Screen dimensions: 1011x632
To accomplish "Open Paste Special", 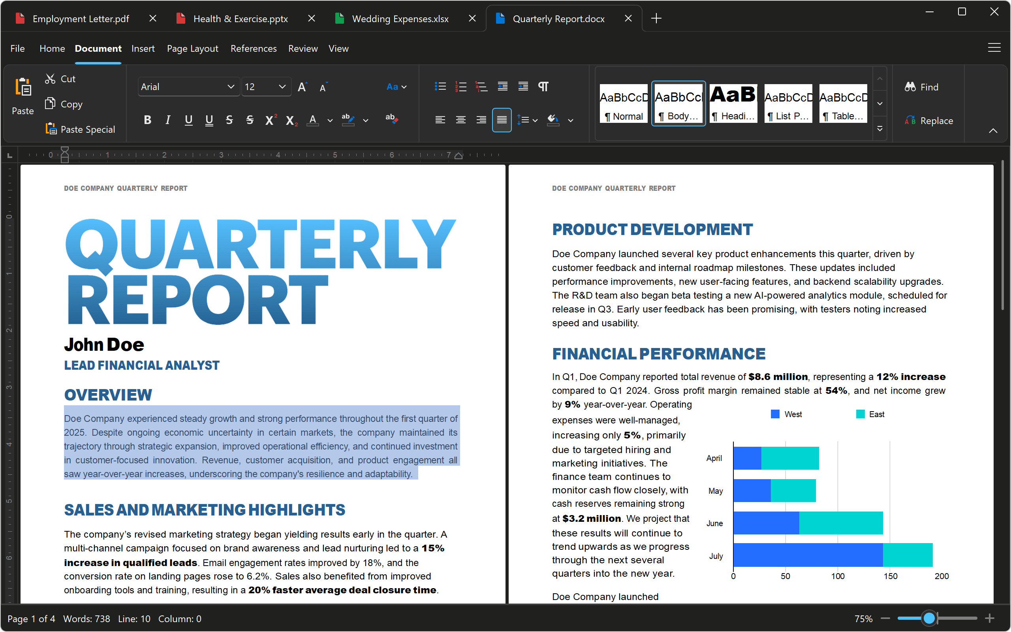I will (x=51, y=129).
